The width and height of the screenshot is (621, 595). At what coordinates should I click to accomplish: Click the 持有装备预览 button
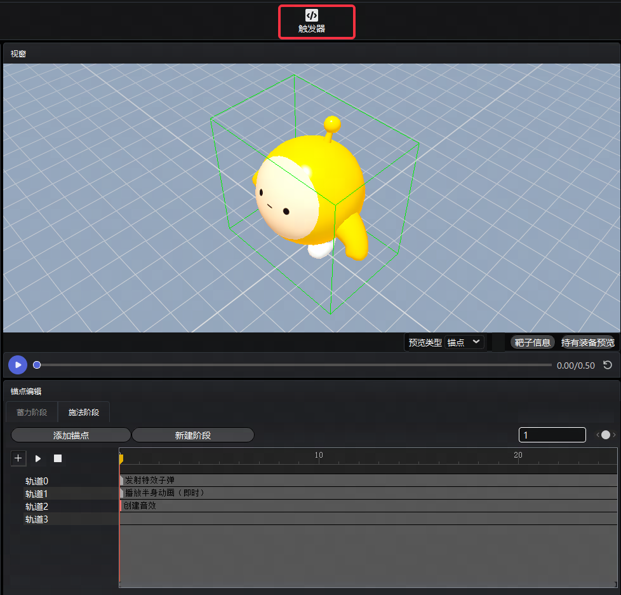[588, 342]
